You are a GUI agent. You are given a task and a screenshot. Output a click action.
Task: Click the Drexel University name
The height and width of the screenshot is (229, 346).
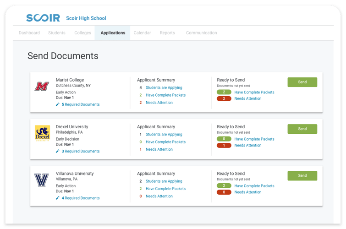(72, 126)
